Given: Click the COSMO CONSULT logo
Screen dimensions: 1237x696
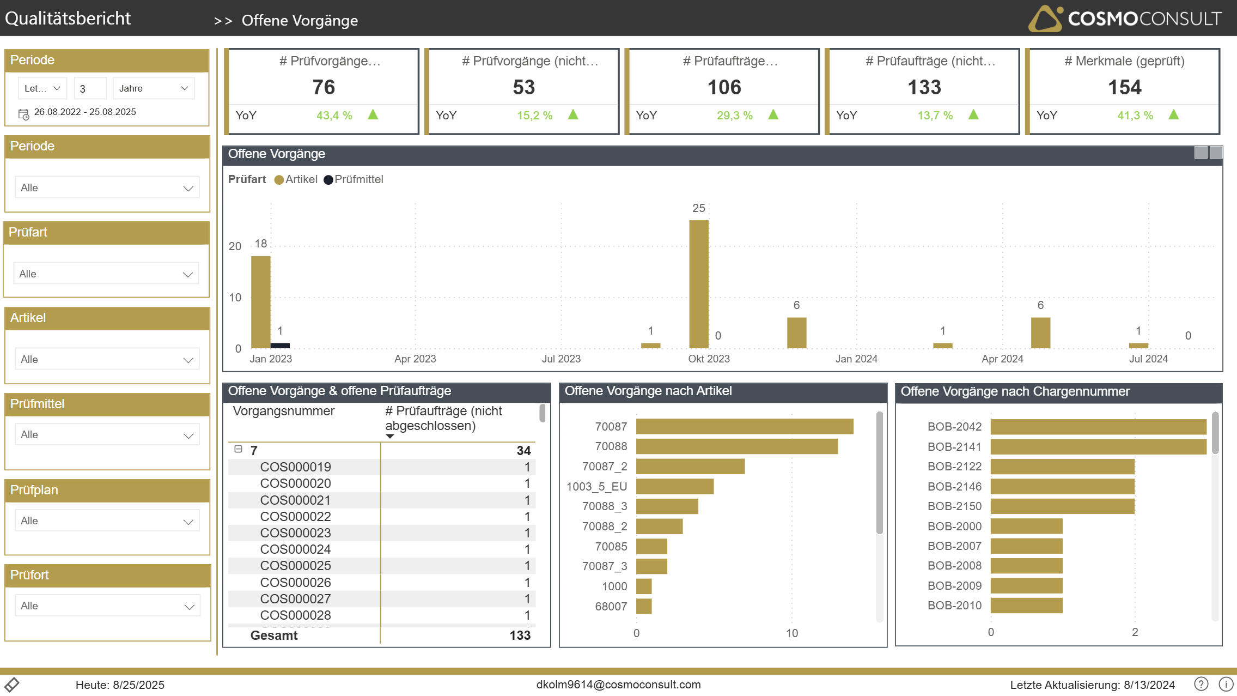Looking at the screenshot, I should pos(1124,19).
